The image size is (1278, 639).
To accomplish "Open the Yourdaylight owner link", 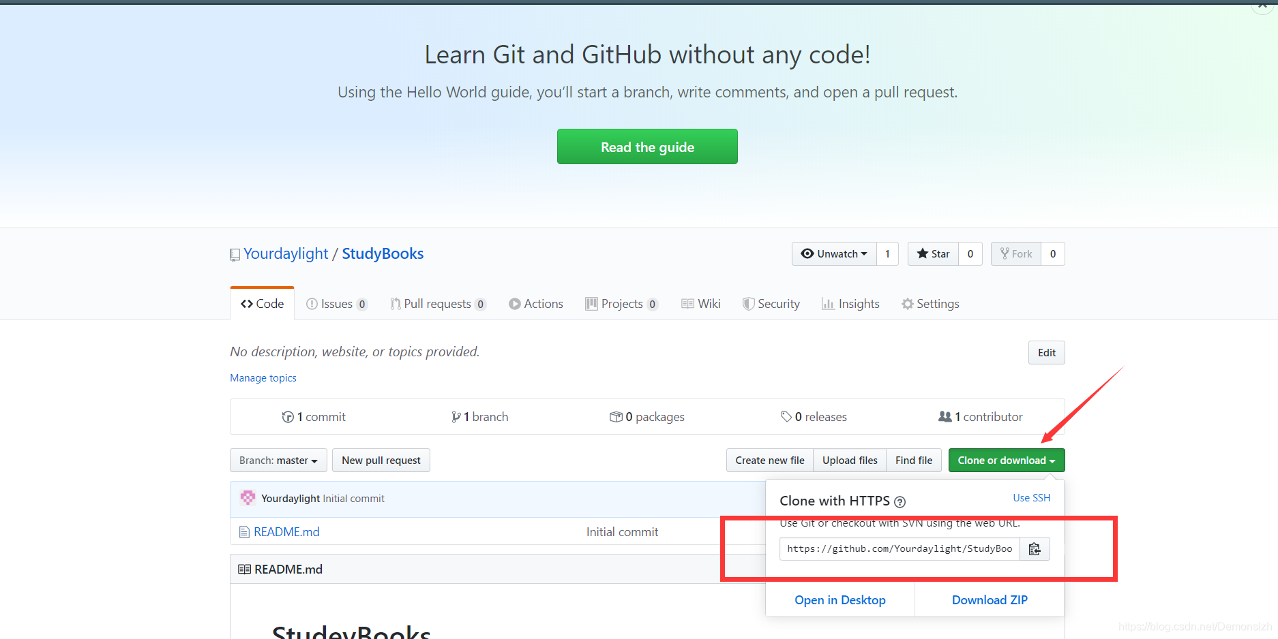I will 286,253.
